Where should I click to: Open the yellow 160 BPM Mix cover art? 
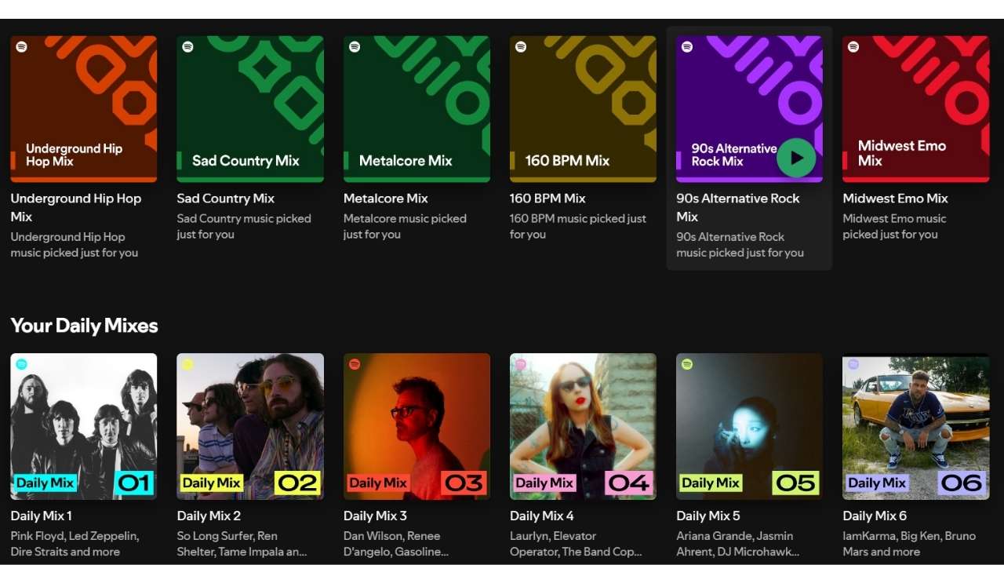[x=583, y=109]
